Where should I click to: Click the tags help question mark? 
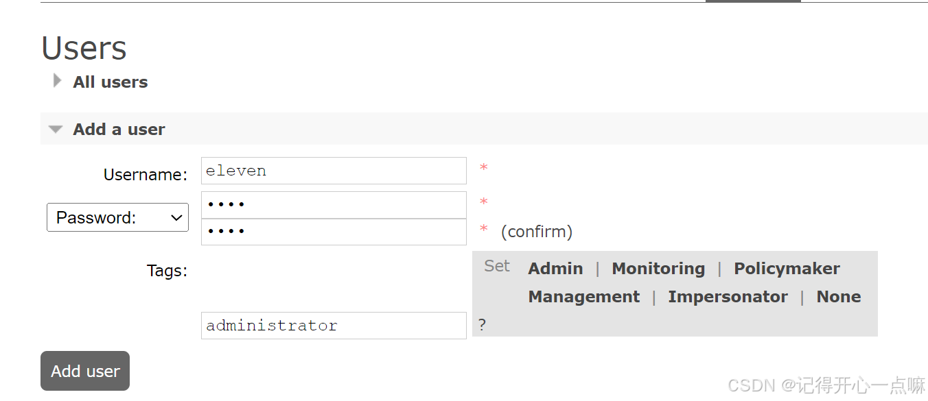[482, 325]
